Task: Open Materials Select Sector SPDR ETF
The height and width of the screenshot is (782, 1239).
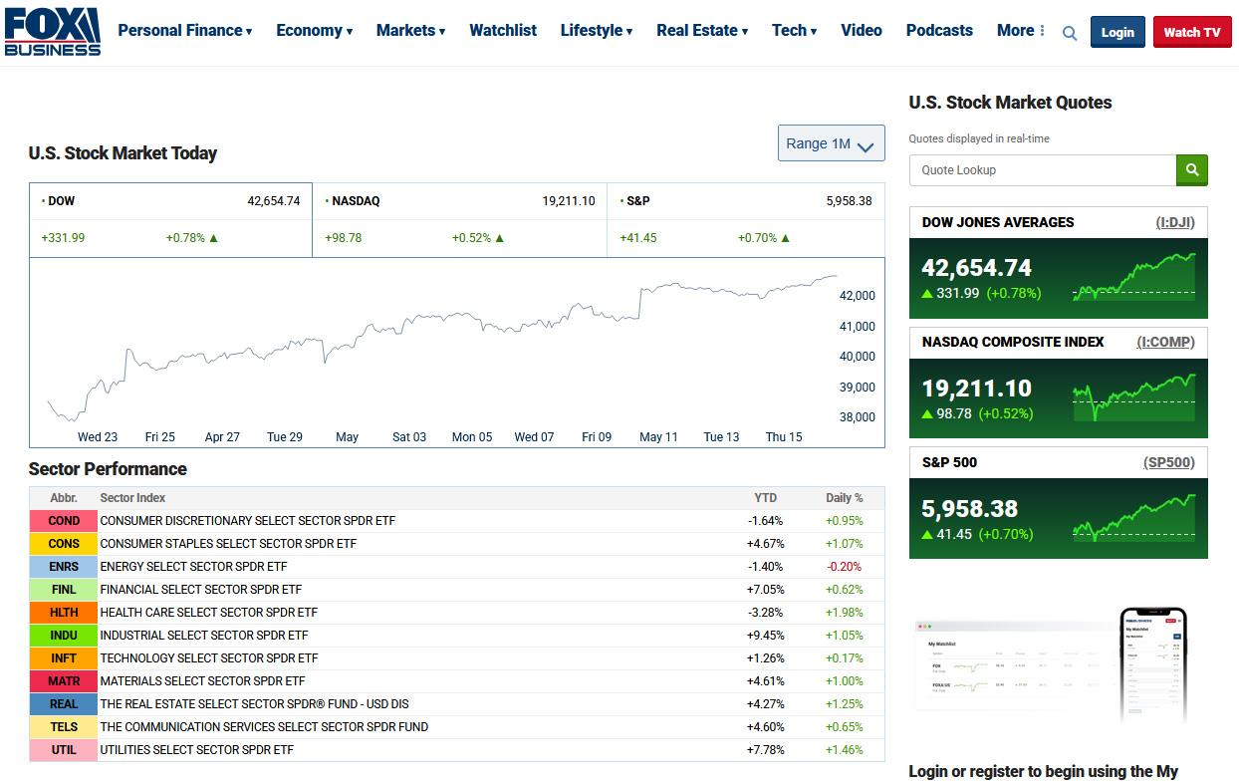Action: [203, 681]
